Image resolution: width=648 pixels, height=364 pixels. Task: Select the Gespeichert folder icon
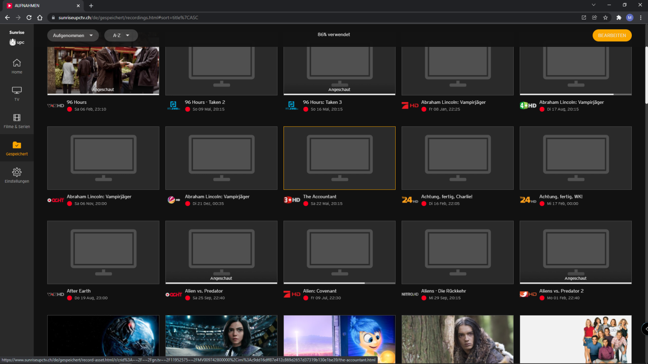click(17, 145)
